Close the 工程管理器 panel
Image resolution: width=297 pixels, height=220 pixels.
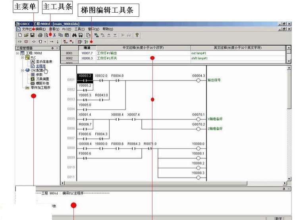(57, 48)
